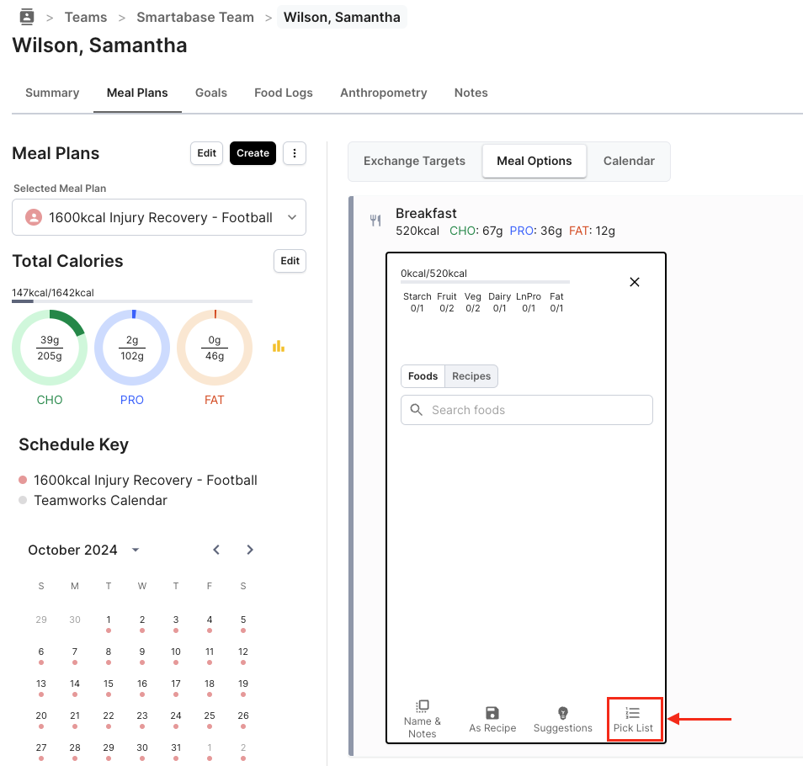The height and width of the screenshot is (766, 803).
Task: Click the PRO donut chart
Action: click(132, 347)
